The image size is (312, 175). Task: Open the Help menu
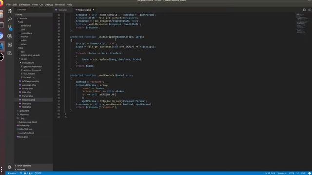[x=69, y=5]
